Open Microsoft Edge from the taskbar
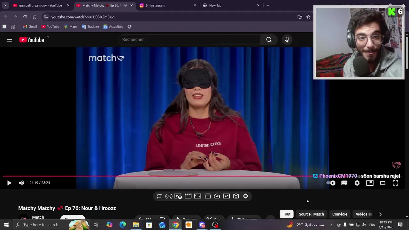 point(123,225)
